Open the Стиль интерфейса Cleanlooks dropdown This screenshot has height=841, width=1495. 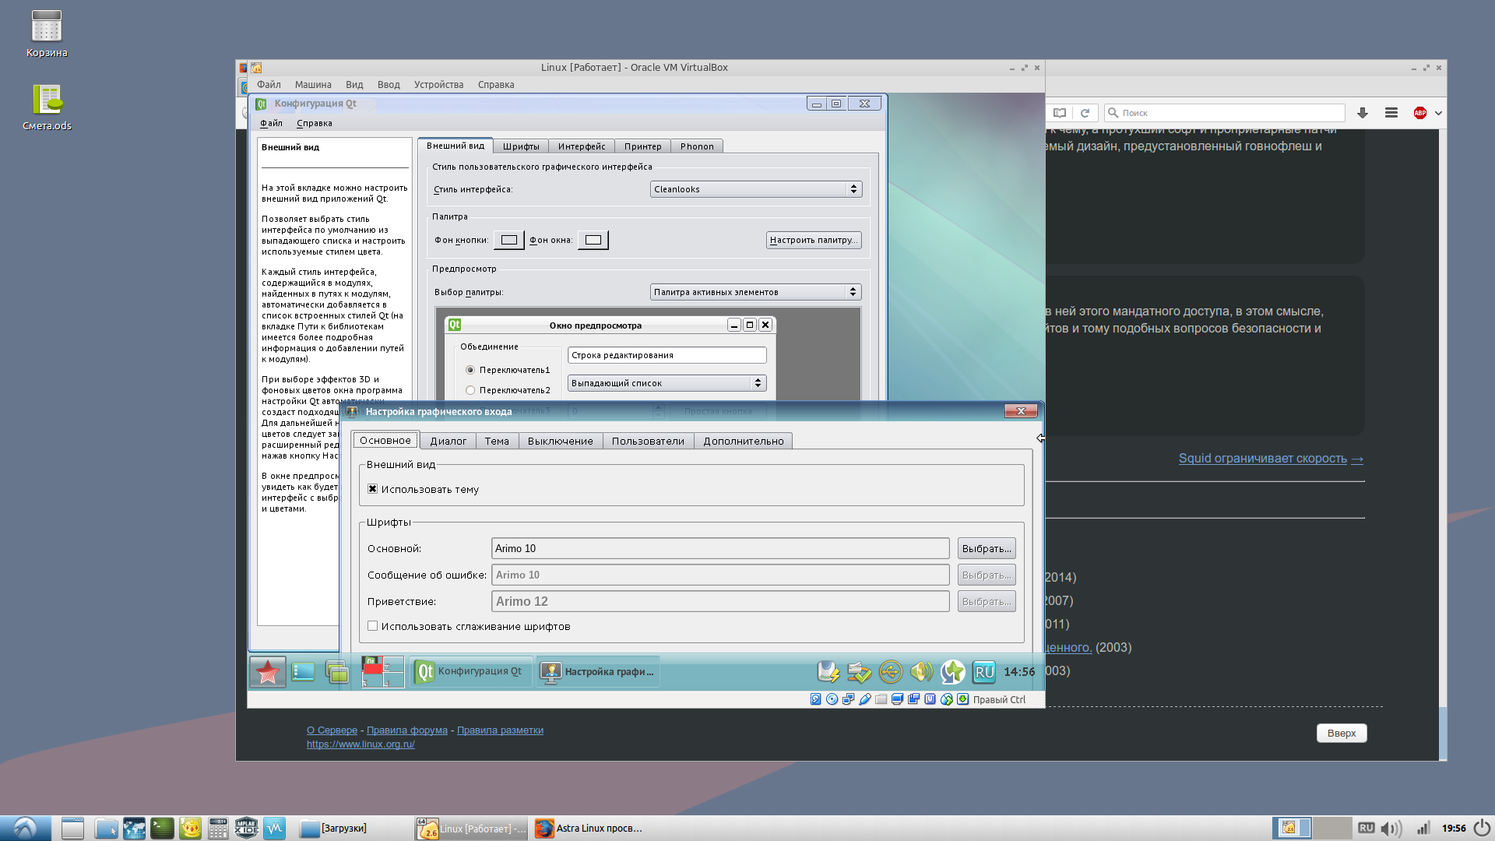(x=755, y=189)
